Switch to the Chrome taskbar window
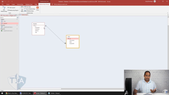 [11, 93]
